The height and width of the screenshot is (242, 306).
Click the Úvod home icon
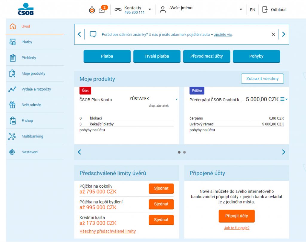click(x=13, y=26)
